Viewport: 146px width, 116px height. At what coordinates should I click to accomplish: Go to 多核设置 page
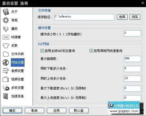tap(17, 88)
